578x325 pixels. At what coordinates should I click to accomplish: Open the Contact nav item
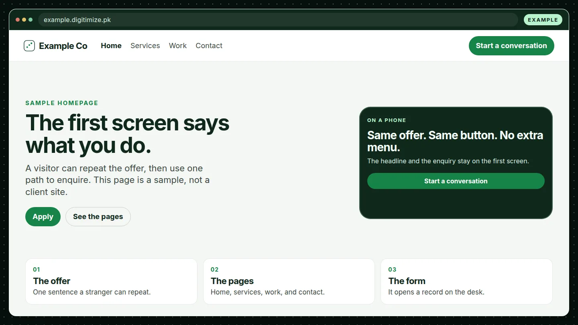point(209,46)
